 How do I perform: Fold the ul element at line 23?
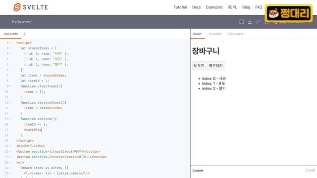(10, 162)
